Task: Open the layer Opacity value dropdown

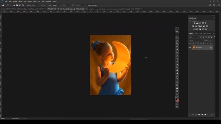Action: [211, 40]
